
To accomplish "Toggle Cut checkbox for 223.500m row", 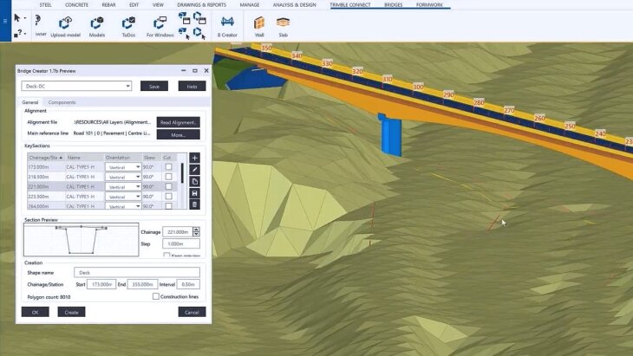I will click(x=169, y=197).
